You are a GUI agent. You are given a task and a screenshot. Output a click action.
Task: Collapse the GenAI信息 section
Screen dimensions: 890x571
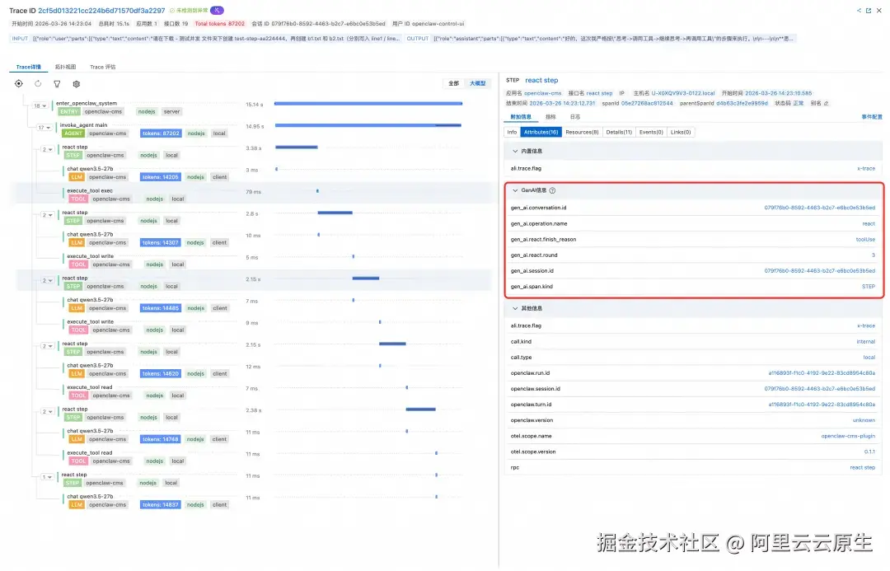tap(516, 190)
